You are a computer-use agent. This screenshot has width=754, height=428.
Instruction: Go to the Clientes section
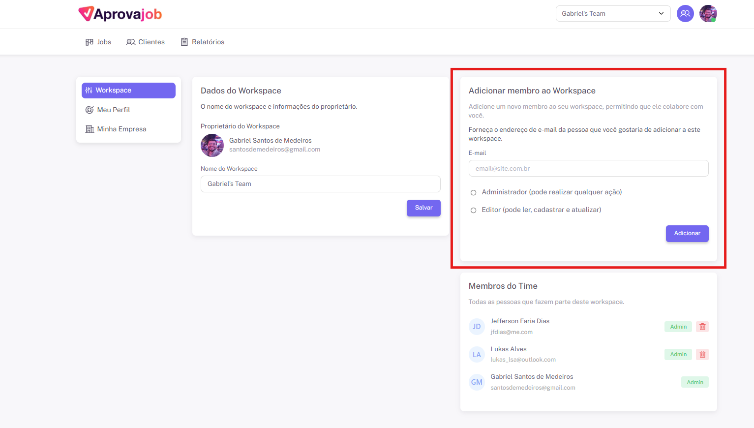[x=146, y=42]
